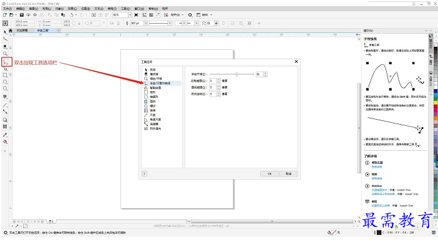This screenshot has height=240, width=438.
Task: Open the end arrowhead dropdown
Action: pyautogui.click(x=197, y=24)
